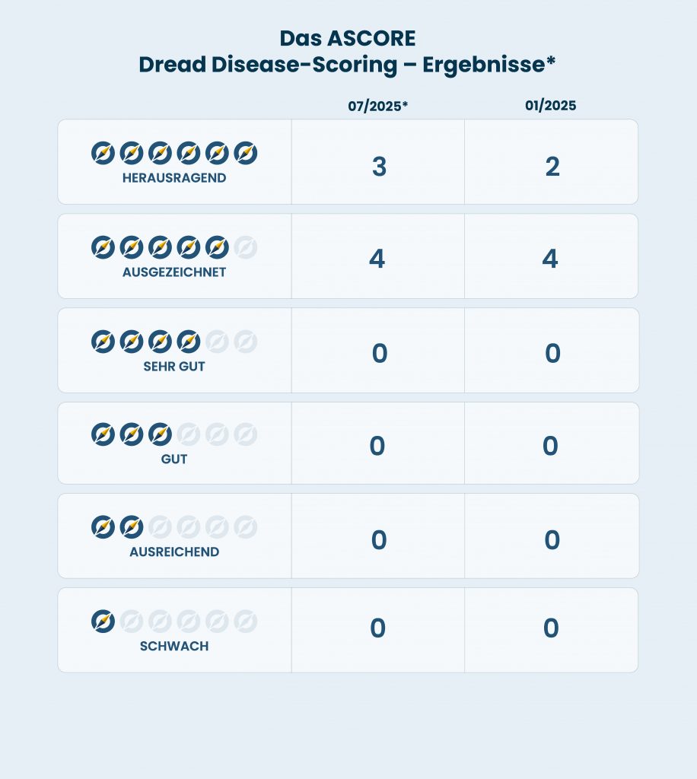
Task: Click the third colored compass above GUT
Action: [160, 434]
